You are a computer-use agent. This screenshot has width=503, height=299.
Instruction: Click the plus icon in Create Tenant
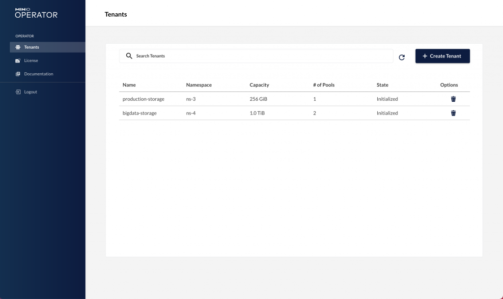tap(425, 56)
